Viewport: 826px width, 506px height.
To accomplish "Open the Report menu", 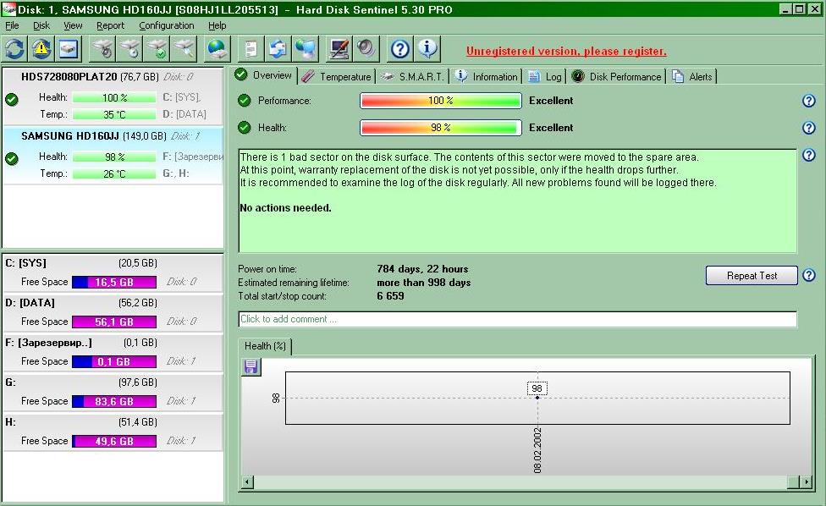I will (110, 25).
